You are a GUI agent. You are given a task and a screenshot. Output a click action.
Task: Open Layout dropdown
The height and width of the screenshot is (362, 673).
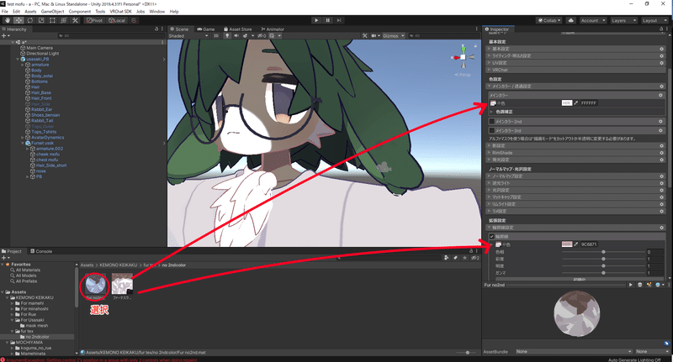point(654,20)
